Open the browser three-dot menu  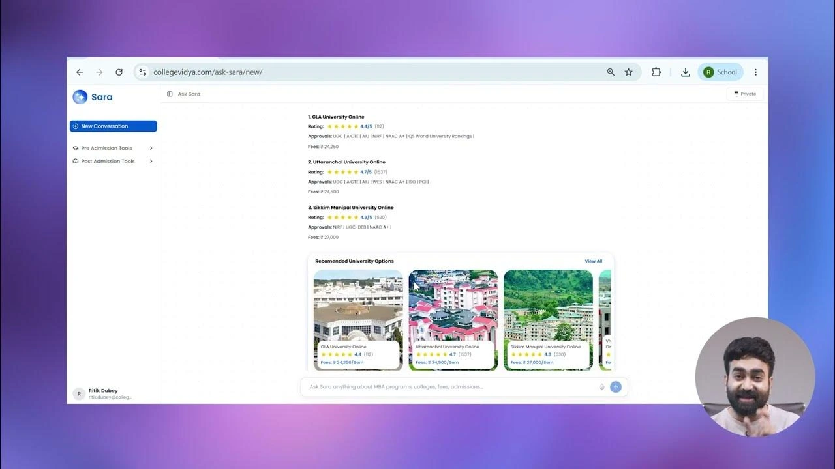(755, 72)
